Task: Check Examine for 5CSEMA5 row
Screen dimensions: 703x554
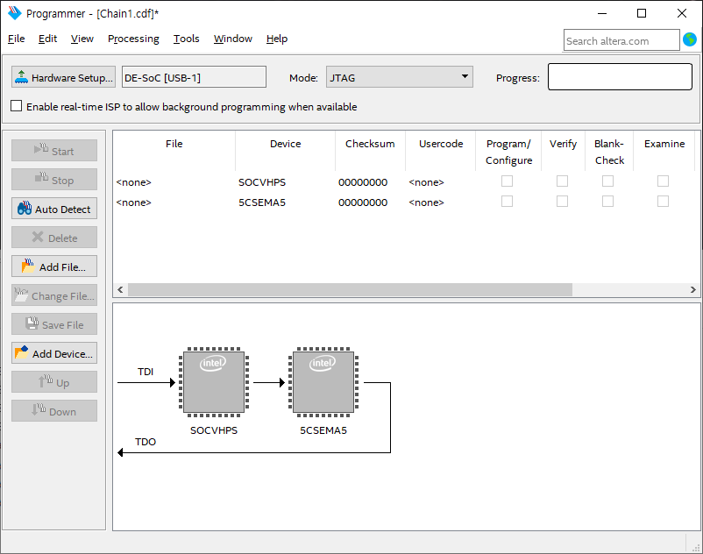Action: tap(663, 202)
